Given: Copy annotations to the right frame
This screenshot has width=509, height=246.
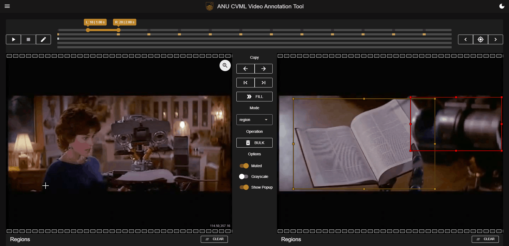Looking at the screenshot, I should [263, 69].
